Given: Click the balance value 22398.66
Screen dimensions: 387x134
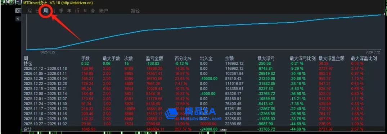Looking at the screenshot, I should click(233, 124).
